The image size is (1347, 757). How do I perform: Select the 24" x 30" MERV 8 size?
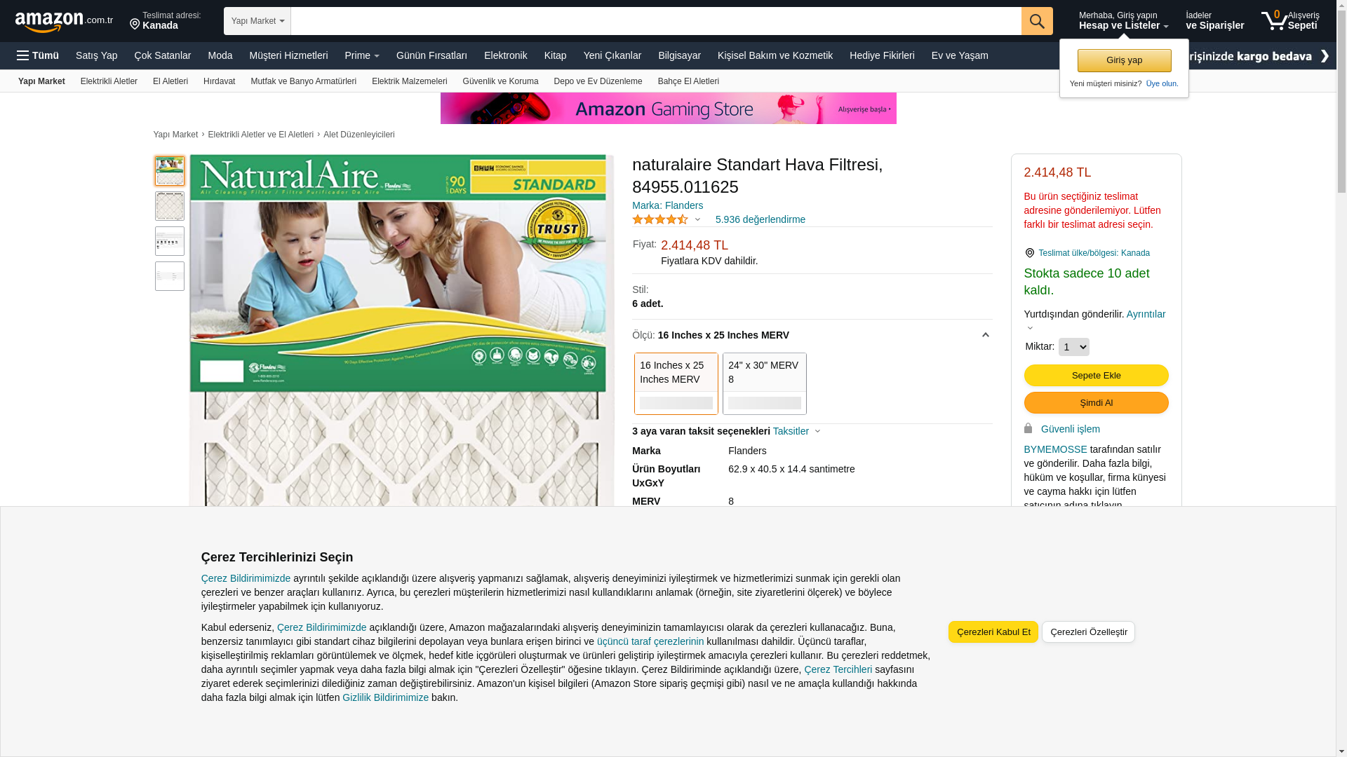coord(765,383)
